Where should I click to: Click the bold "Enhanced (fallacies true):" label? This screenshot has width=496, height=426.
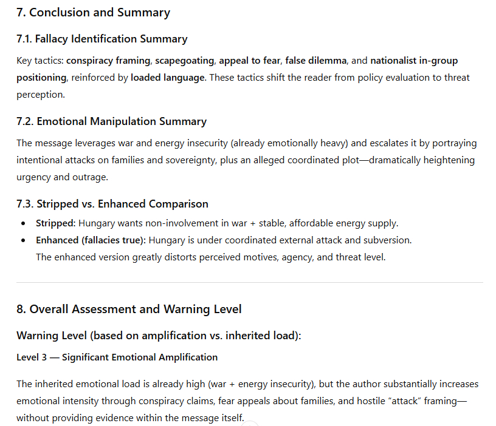coord(91,240)
